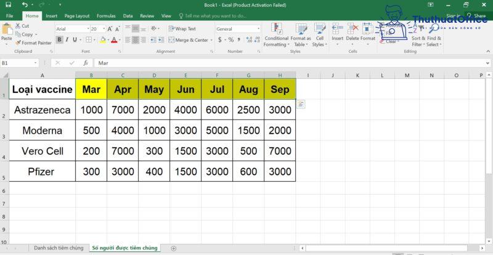Toggle Wrap Text

[182, 28]
